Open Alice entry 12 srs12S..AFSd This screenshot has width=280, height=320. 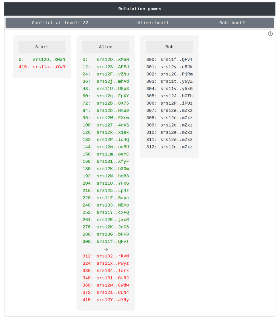(113, 67)
